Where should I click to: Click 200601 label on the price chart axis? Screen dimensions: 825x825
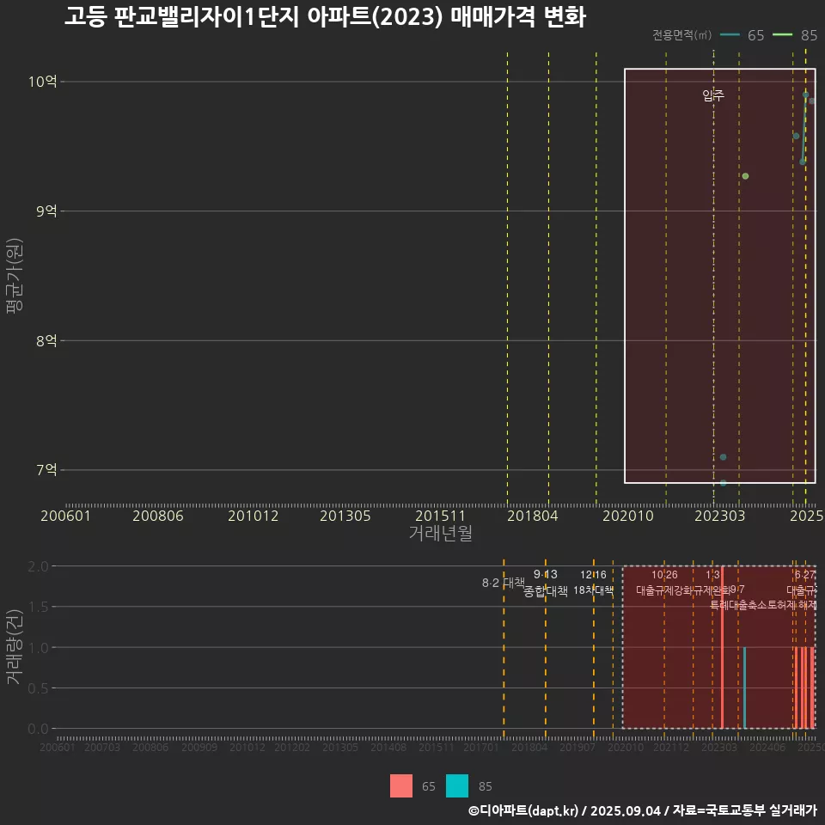tap(66, 516)
